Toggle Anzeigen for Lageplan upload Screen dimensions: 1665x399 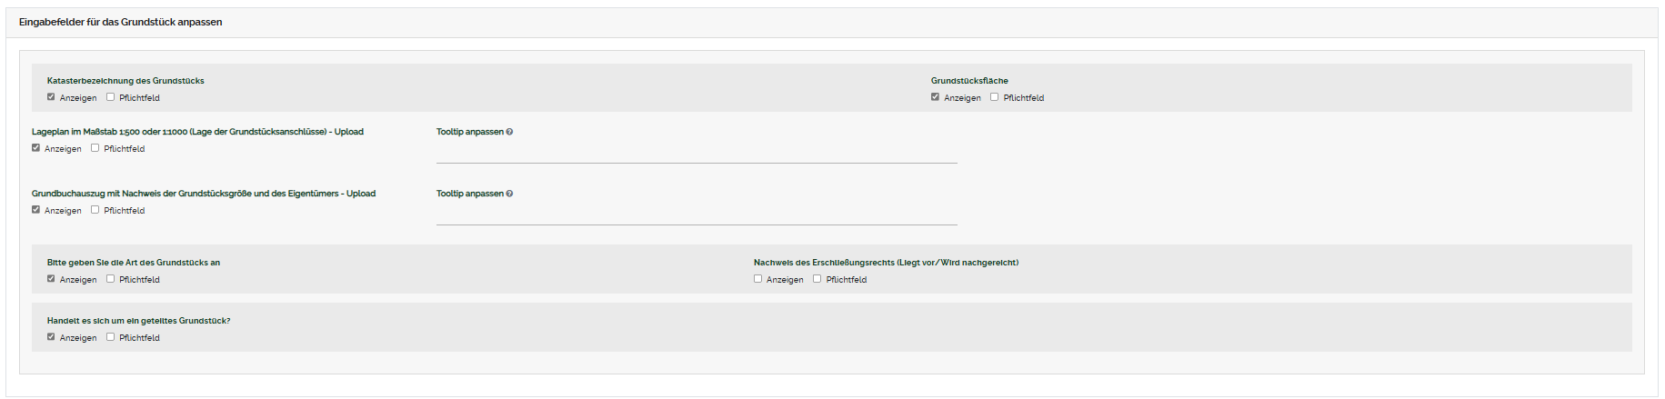36,148
